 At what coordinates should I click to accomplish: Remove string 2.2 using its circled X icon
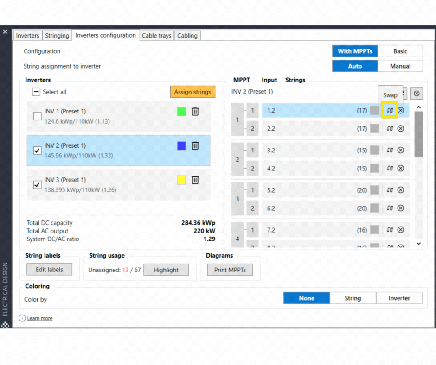[401, 129]
